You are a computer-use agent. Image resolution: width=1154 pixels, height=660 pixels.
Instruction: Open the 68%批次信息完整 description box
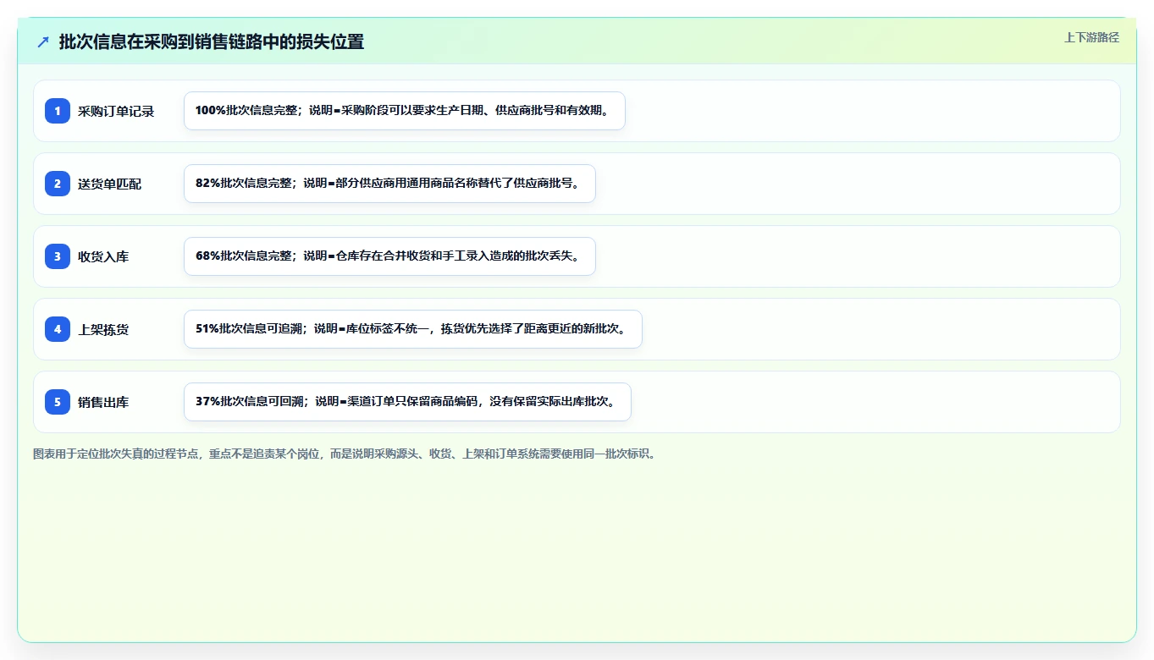tap(389, 256)
